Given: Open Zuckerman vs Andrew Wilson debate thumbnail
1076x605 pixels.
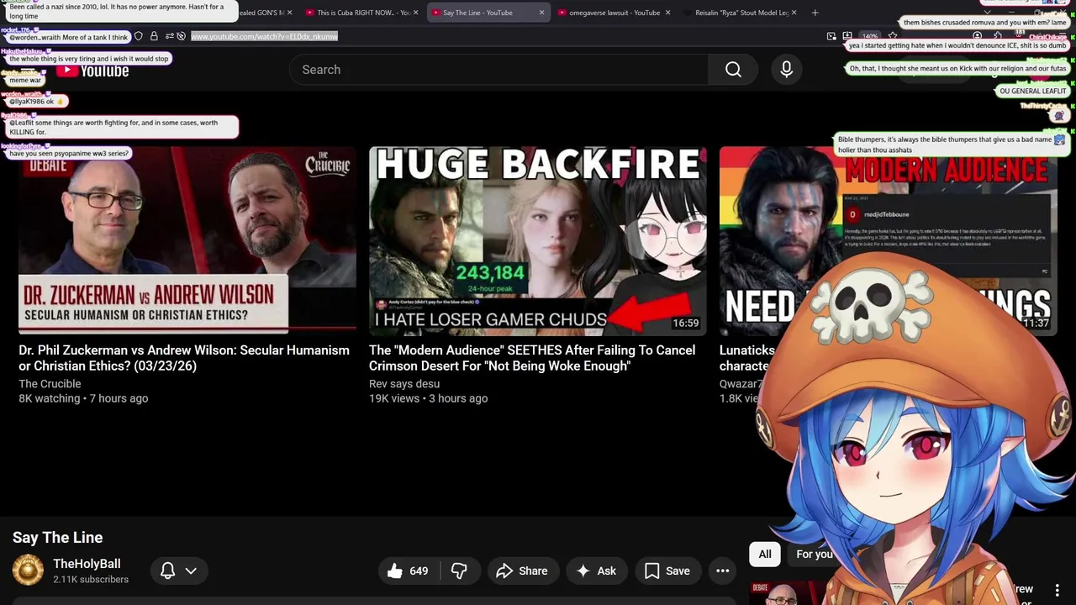Looking at the screenshot, I should [x=187, y=241].
